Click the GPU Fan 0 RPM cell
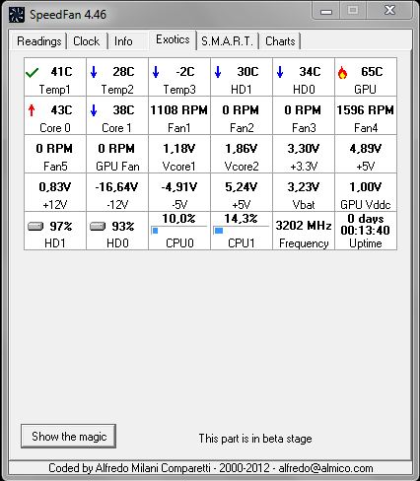This screenshot has width=420, height=481. click(x=117, y=154)
